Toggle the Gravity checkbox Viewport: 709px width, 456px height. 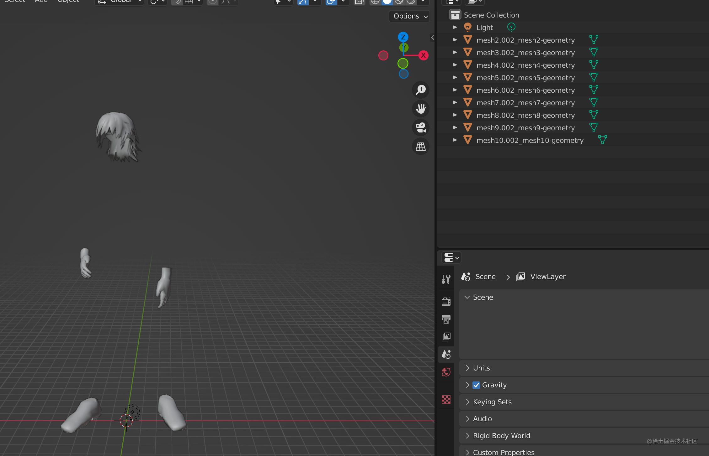(476, 385)
